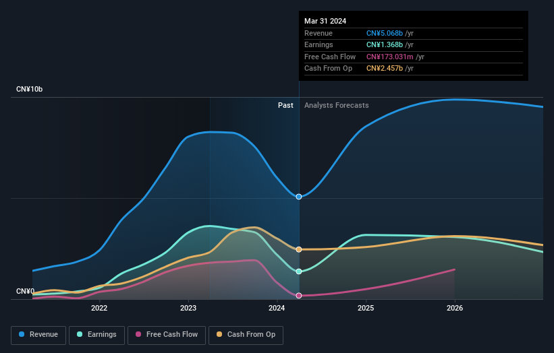Click the CN¥5.068b revenue value

(x=385, y=33)
